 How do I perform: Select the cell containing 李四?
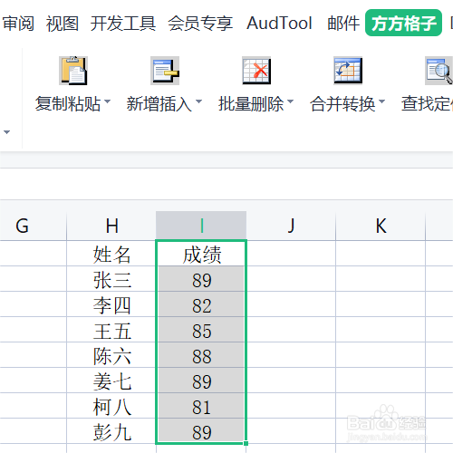(x=111, y=304)
